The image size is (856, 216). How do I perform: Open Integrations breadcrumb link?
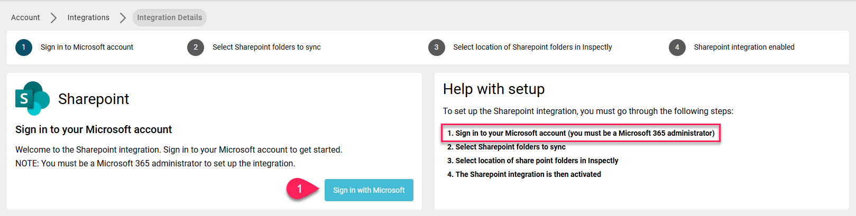click(88, 17)
